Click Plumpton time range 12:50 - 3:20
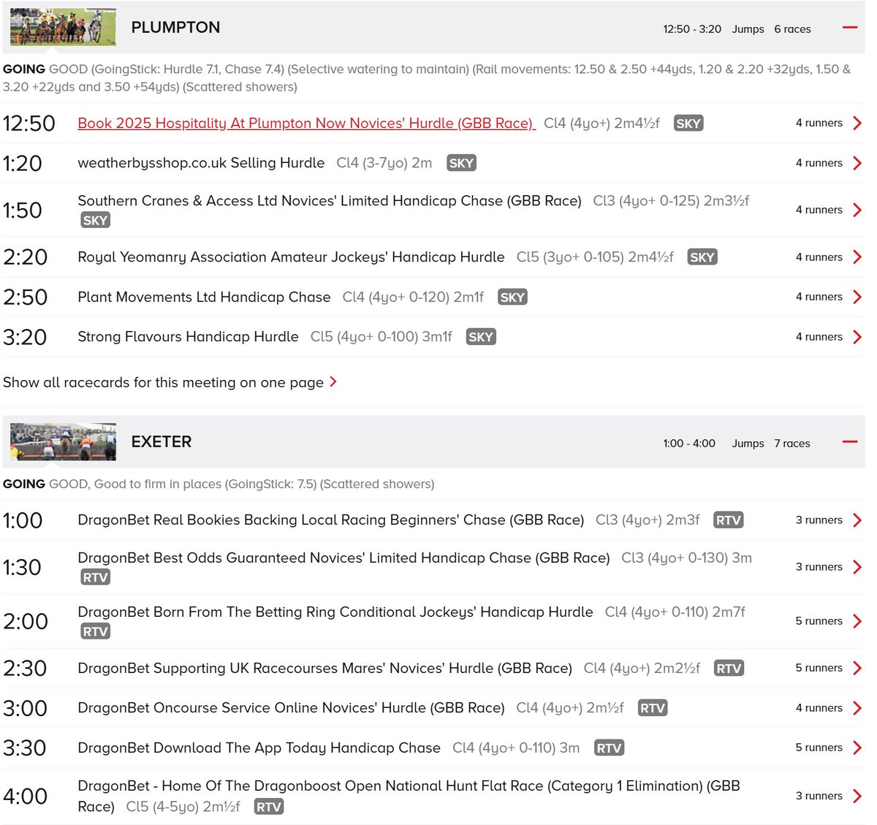Screen dimensions: 877x825 (692, 29)
